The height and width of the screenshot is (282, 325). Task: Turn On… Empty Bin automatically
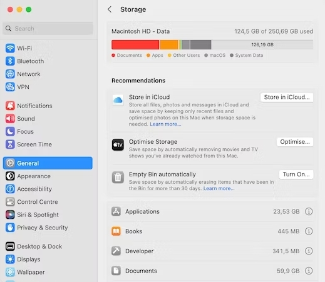click(296, 174)
